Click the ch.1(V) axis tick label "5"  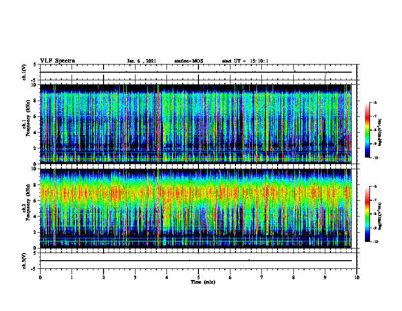pyautogui.click(x=35, y=65)
